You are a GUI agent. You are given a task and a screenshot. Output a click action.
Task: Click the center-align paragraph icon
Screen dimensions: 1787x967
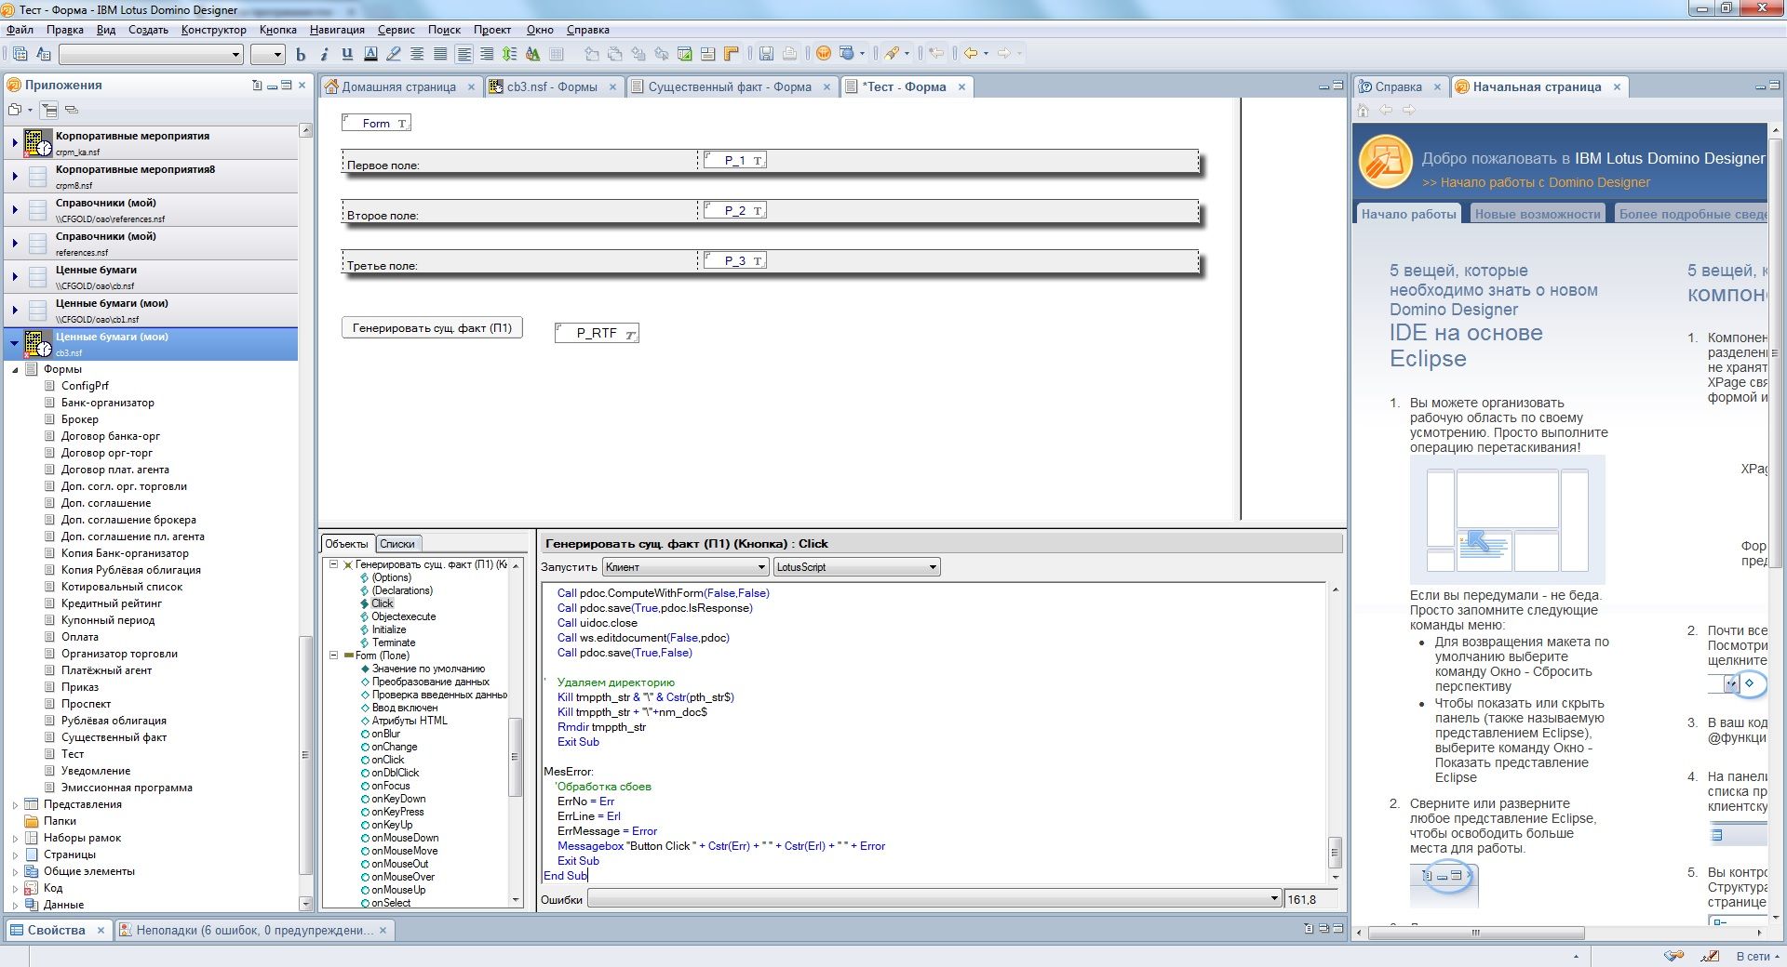pyautogui.click(x=417, y=54)
